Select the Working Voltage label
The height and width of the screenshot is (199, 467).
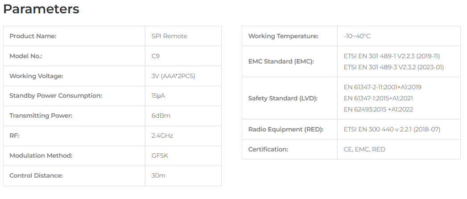(x=36, y=76)
